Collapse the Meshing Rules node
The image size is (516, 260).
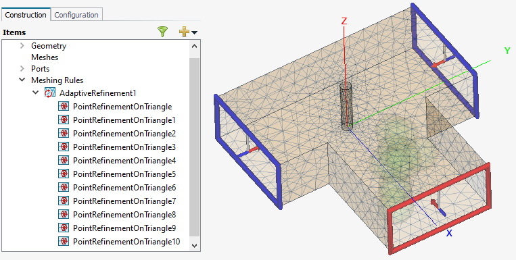coord(22,80)
